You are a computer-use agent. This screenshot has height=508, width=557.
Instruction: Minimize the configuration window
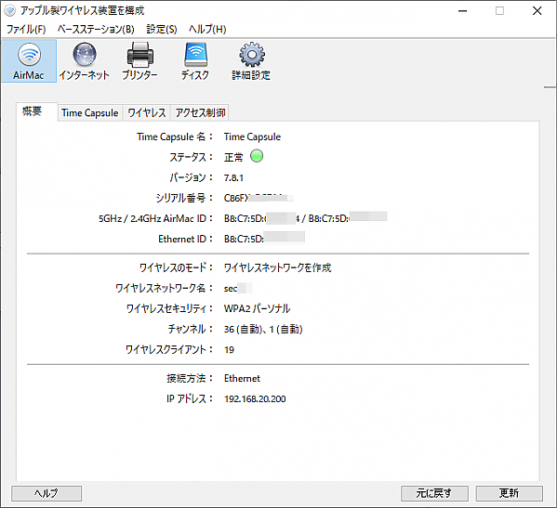[462, 11]
